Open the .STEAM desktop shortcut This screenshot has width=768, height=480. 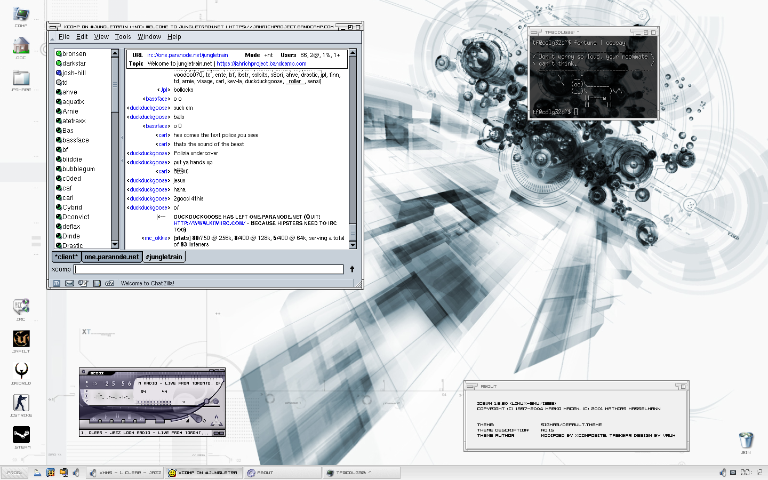21,435
